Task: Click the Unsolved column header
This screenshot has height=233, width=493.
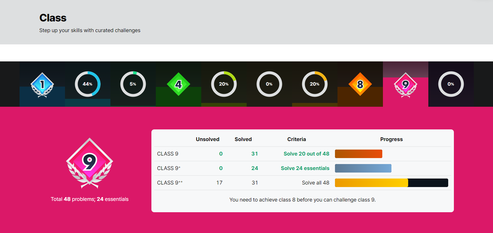Action: click(208, 139)
